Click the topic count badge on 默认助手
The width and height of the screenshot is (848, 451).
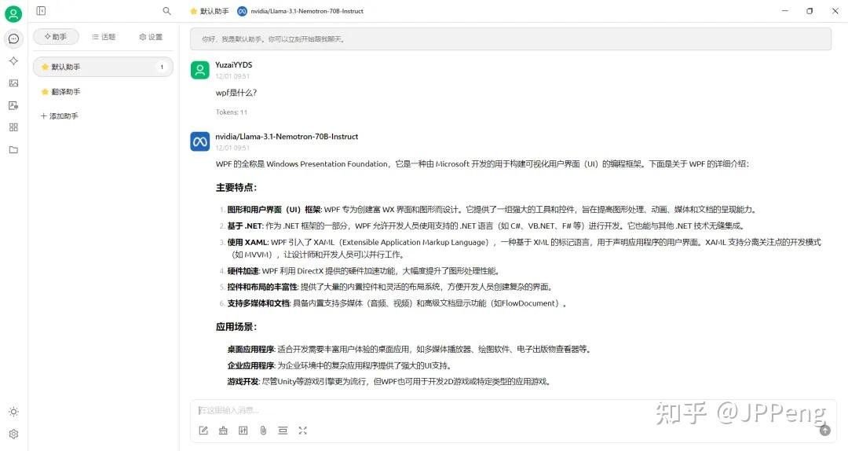click(x=162, y=67)
